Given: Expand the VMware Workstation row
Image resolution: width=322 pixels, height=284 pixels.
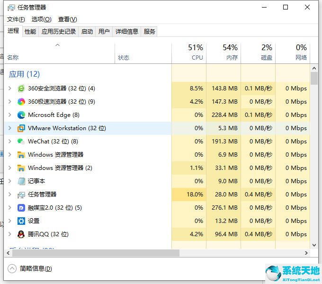Looking at the screenshot, I should tap(9, 128).
